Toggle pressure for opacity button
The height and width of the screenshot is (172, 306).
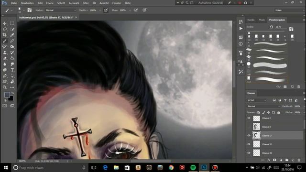pos(106,10)
